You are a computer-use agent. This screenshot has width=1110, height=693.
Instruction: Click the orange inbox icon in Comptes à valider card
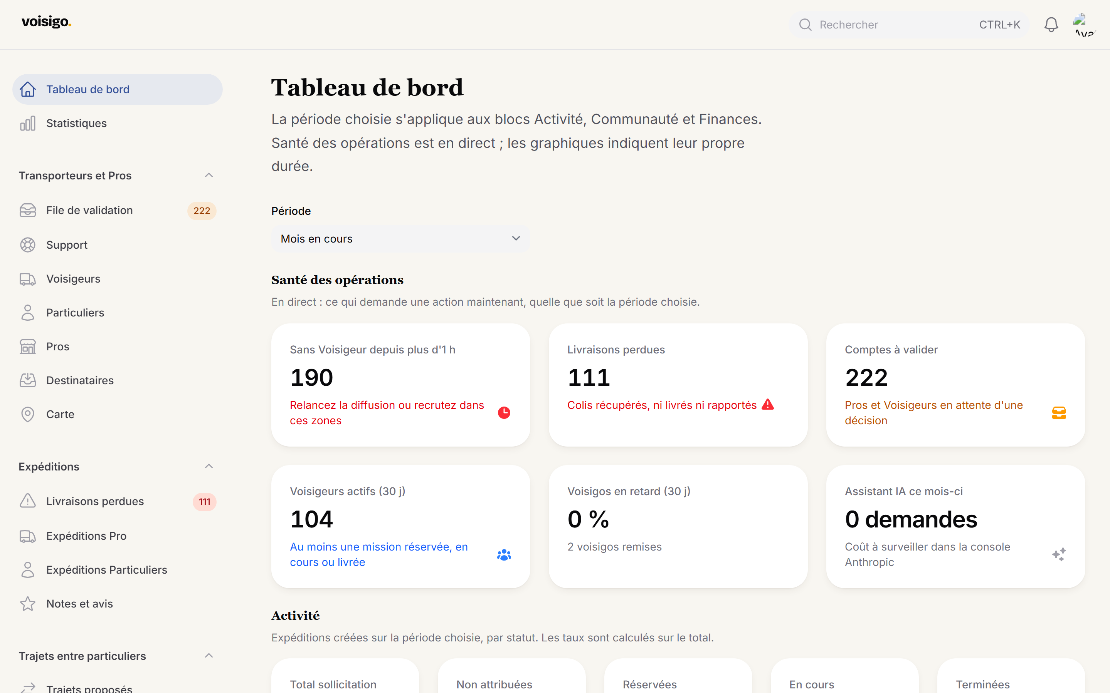tap(1059, 412)
